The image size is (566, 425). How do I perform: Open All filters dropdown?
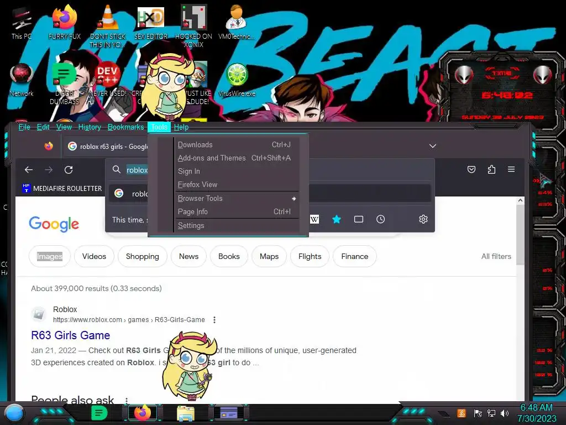pos(496,256)
